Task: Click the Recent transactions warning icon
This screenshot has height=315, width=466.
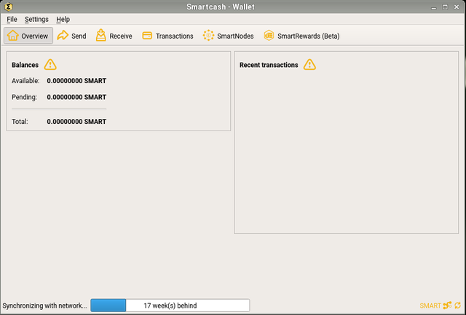Action: click(x=309, y=65)
